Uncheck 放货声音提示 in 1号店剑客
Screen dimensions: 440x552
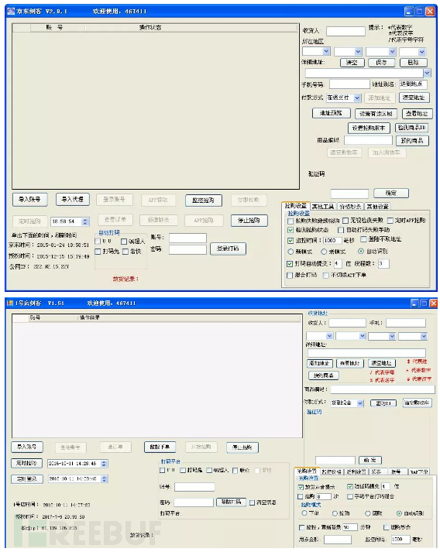pos(301,487)
